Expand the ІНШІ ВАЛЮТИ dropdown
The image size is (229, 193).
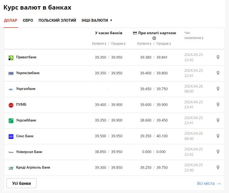pos(97,20)
